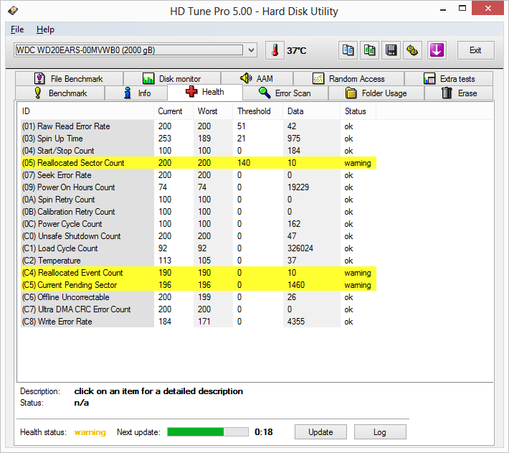Select the Seek Error Rate row
Screen dimensions: 509x453
199,175
